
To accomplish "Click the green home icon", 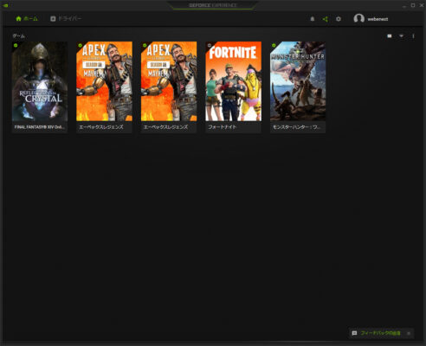I will point(19,19).
